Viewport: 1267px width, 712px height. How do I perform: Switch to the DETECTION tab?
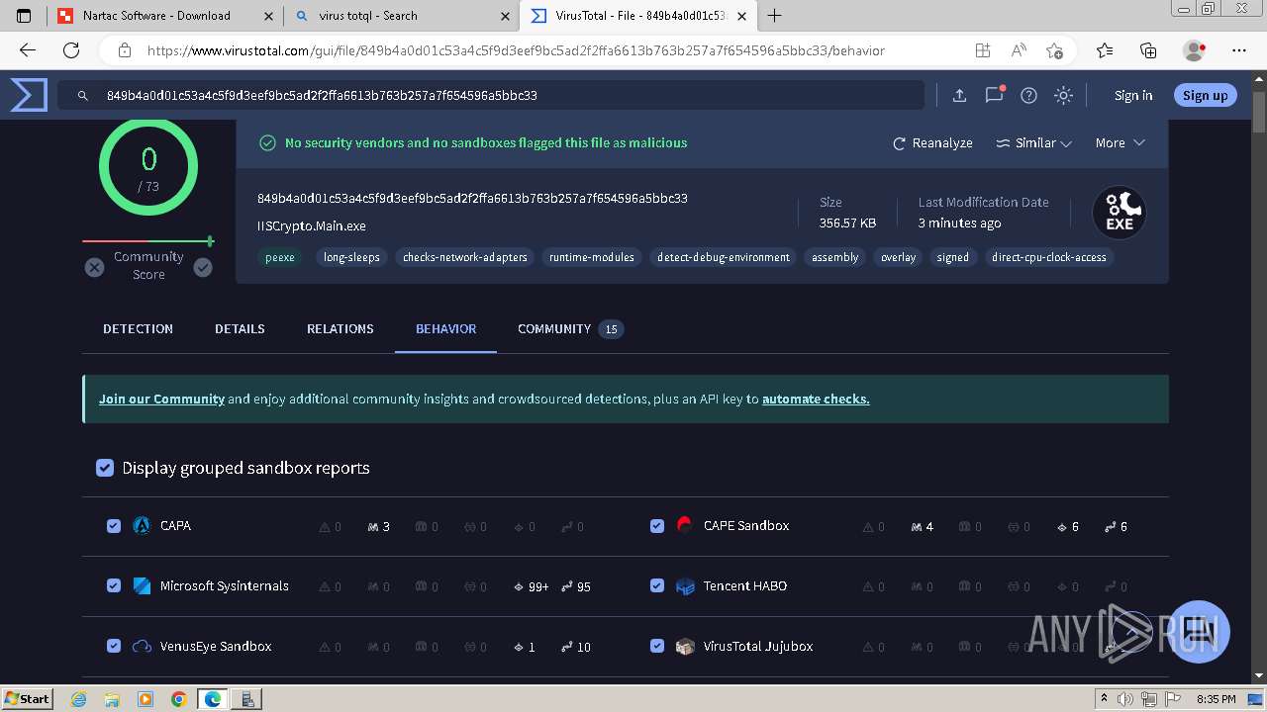pyautogui.click(x=138, y=328)
